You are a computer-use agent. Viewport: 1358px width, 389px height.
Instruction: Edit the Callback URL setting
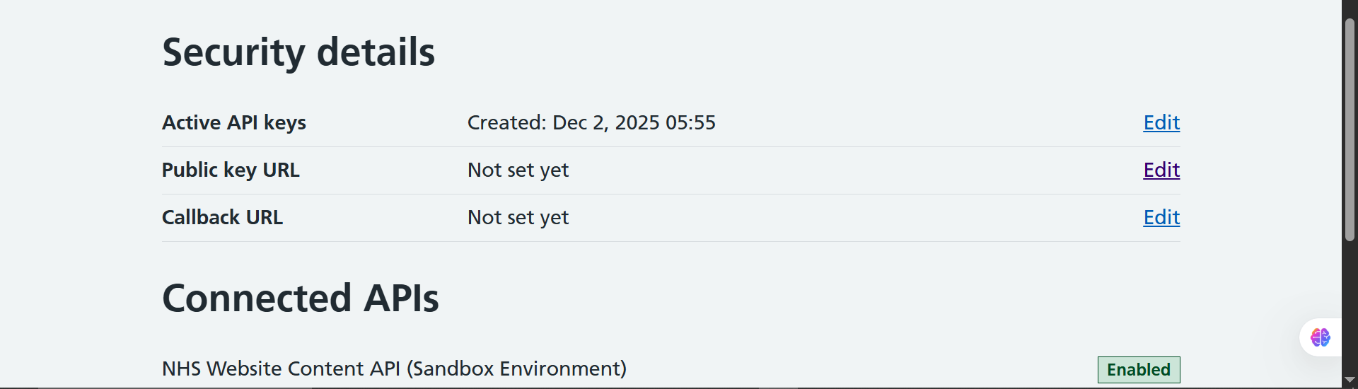point(1161,218)
